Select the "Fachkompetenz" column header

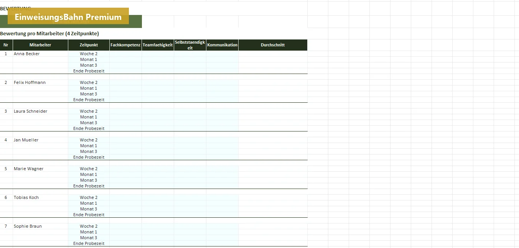point(125,45)
